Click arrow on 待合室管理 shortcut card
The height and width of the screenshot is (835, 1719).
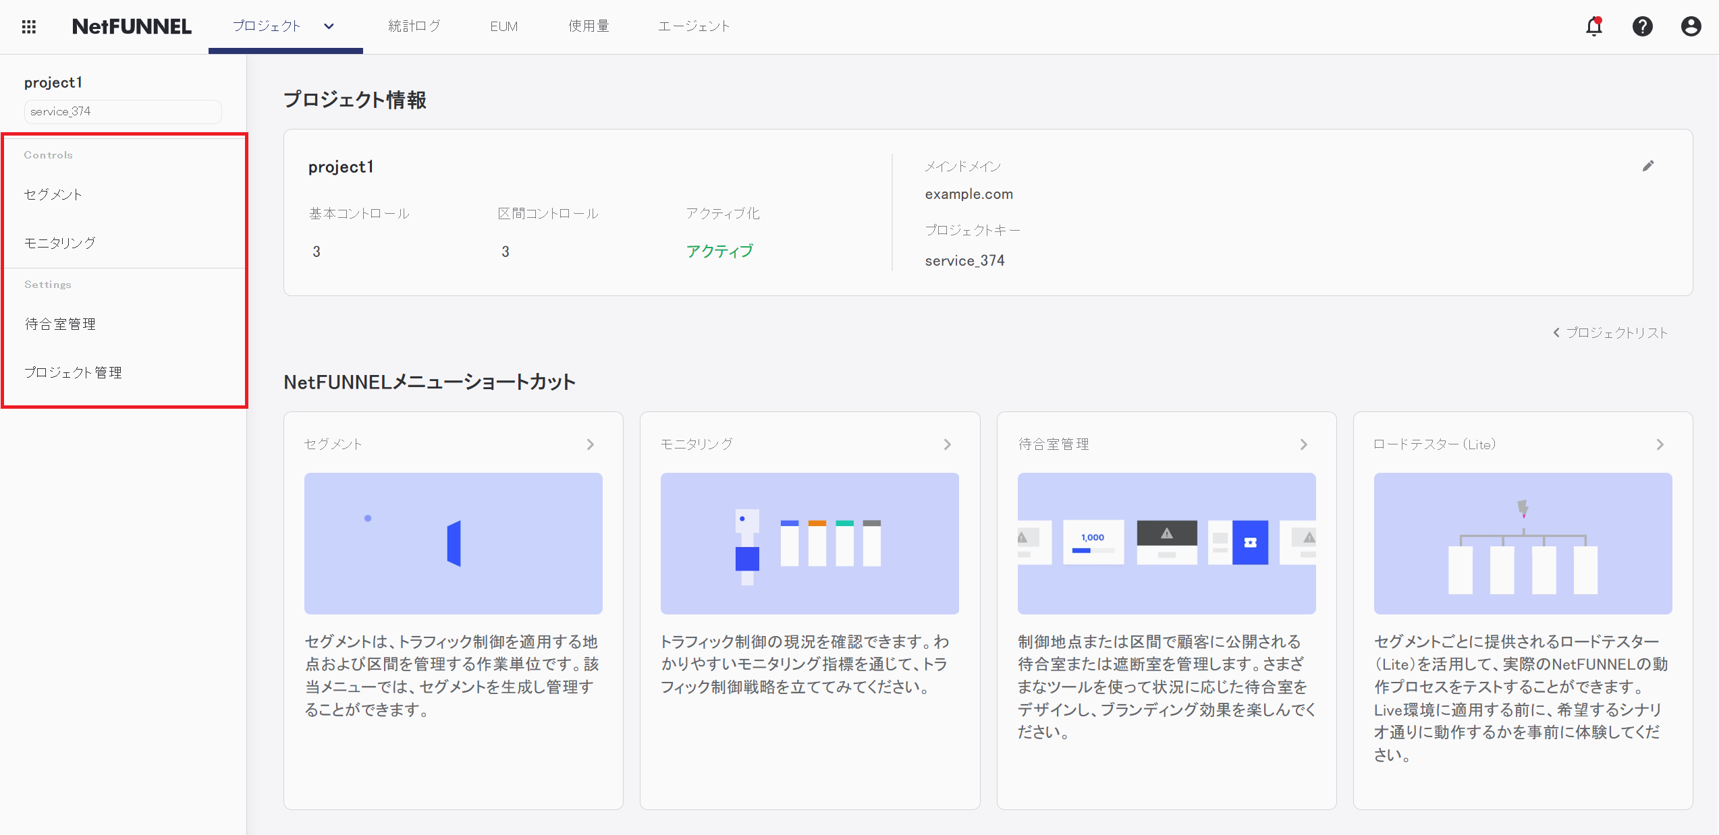[x=1303, y=444]
